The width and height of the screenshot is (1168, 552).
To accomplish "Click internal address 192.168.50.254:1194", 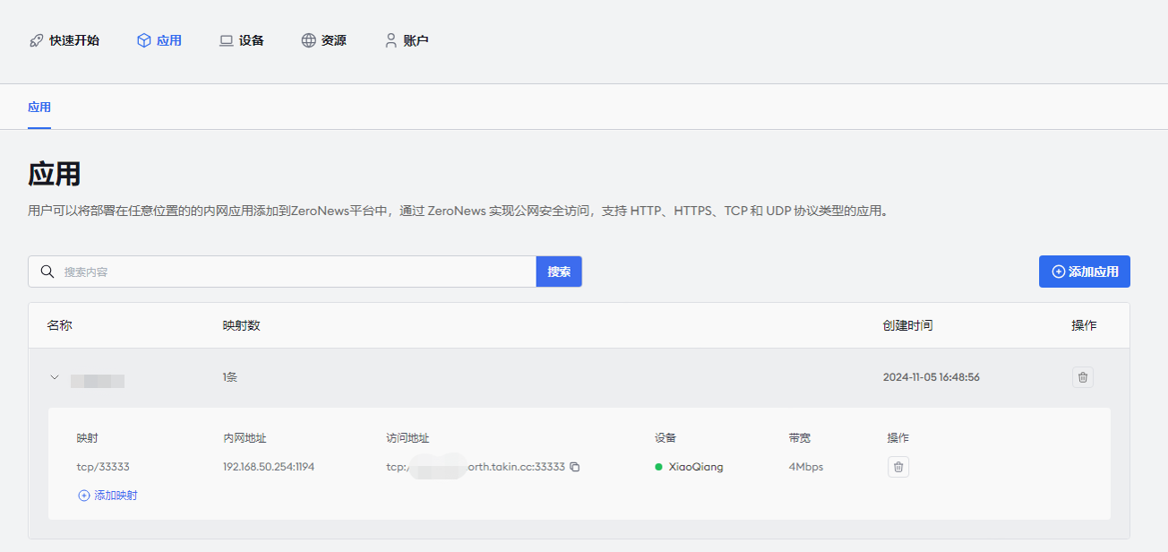I will 269,467.
